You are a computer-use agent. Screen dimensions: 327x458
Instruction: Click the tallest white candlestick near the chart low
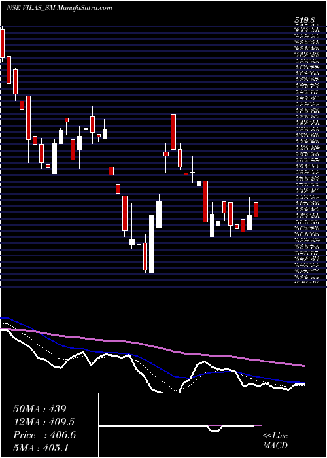pos(152,244)
